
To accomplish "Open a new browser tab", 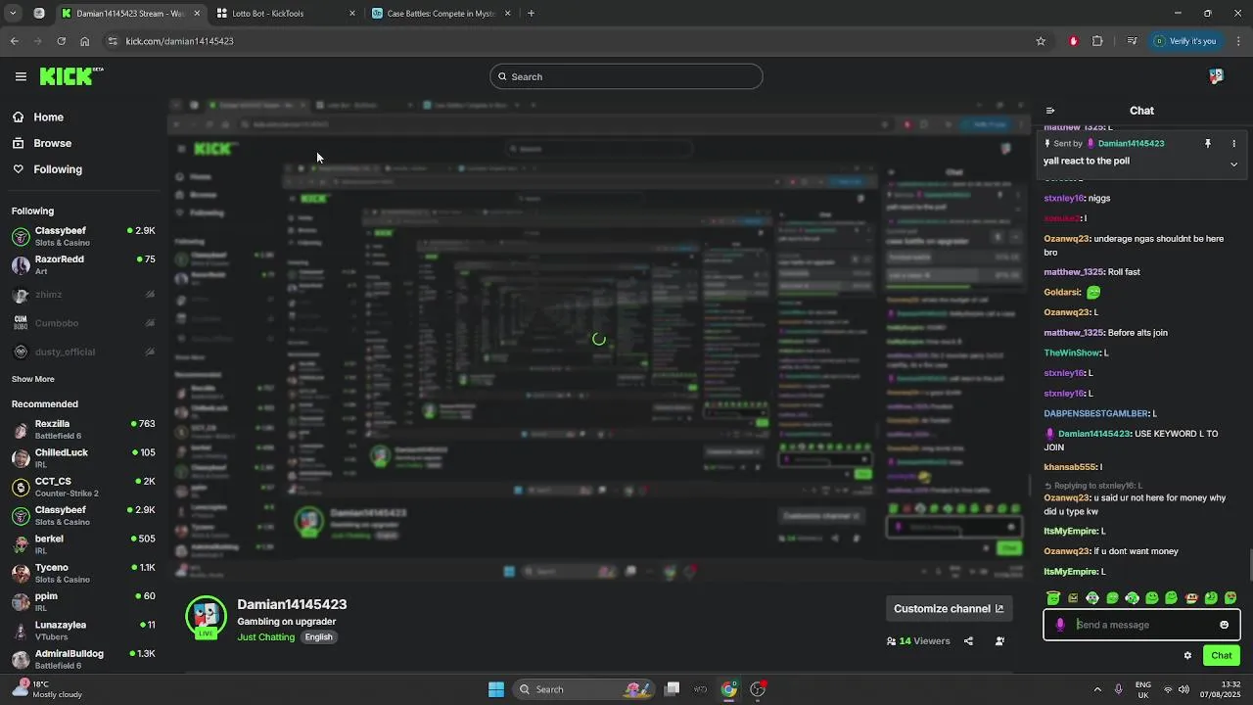I will [x=531, y=14].
